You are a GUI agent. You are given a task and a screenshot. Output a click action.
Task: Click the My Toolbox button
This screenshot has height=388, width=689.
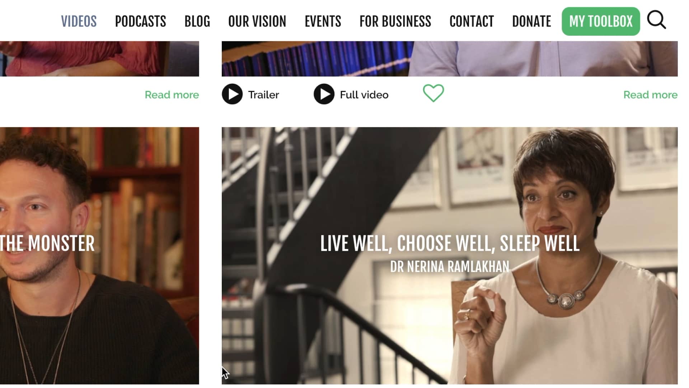click(601, 21)
